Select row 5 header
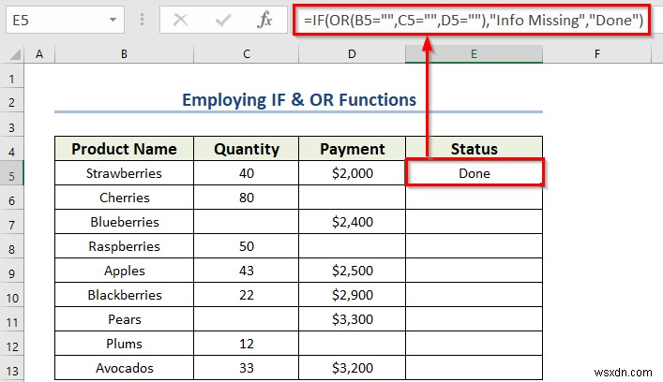This screenshot has height=382, width=663. pos(12,173)
